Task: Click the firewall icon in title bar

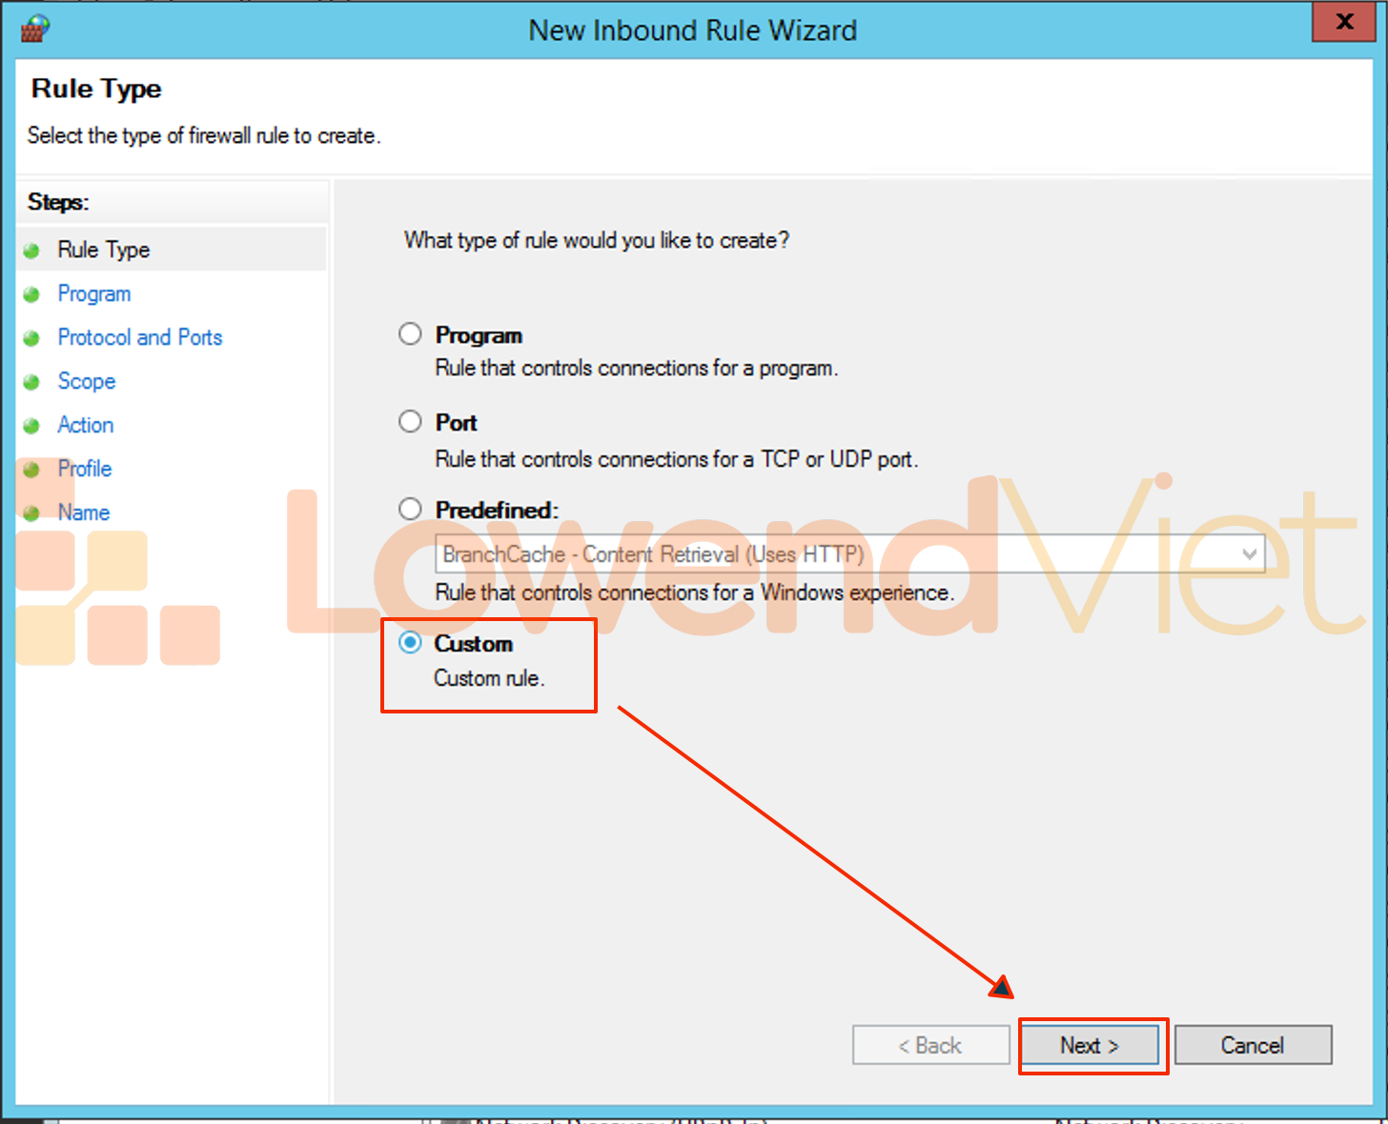Action: click(34, 29)
